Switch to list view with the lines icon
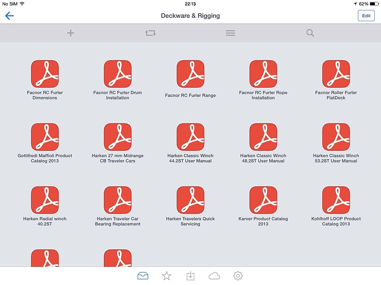Screen dimensions: 381x285 point(230,33)
